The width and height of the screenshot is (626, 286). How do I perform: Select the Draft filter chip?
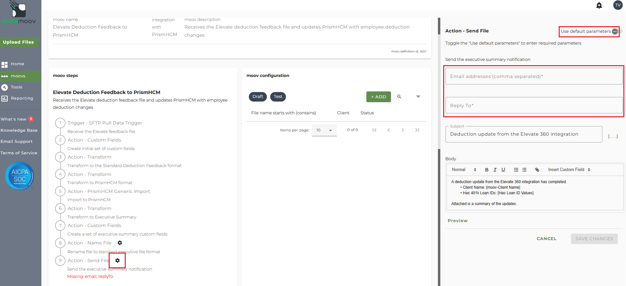258,97
